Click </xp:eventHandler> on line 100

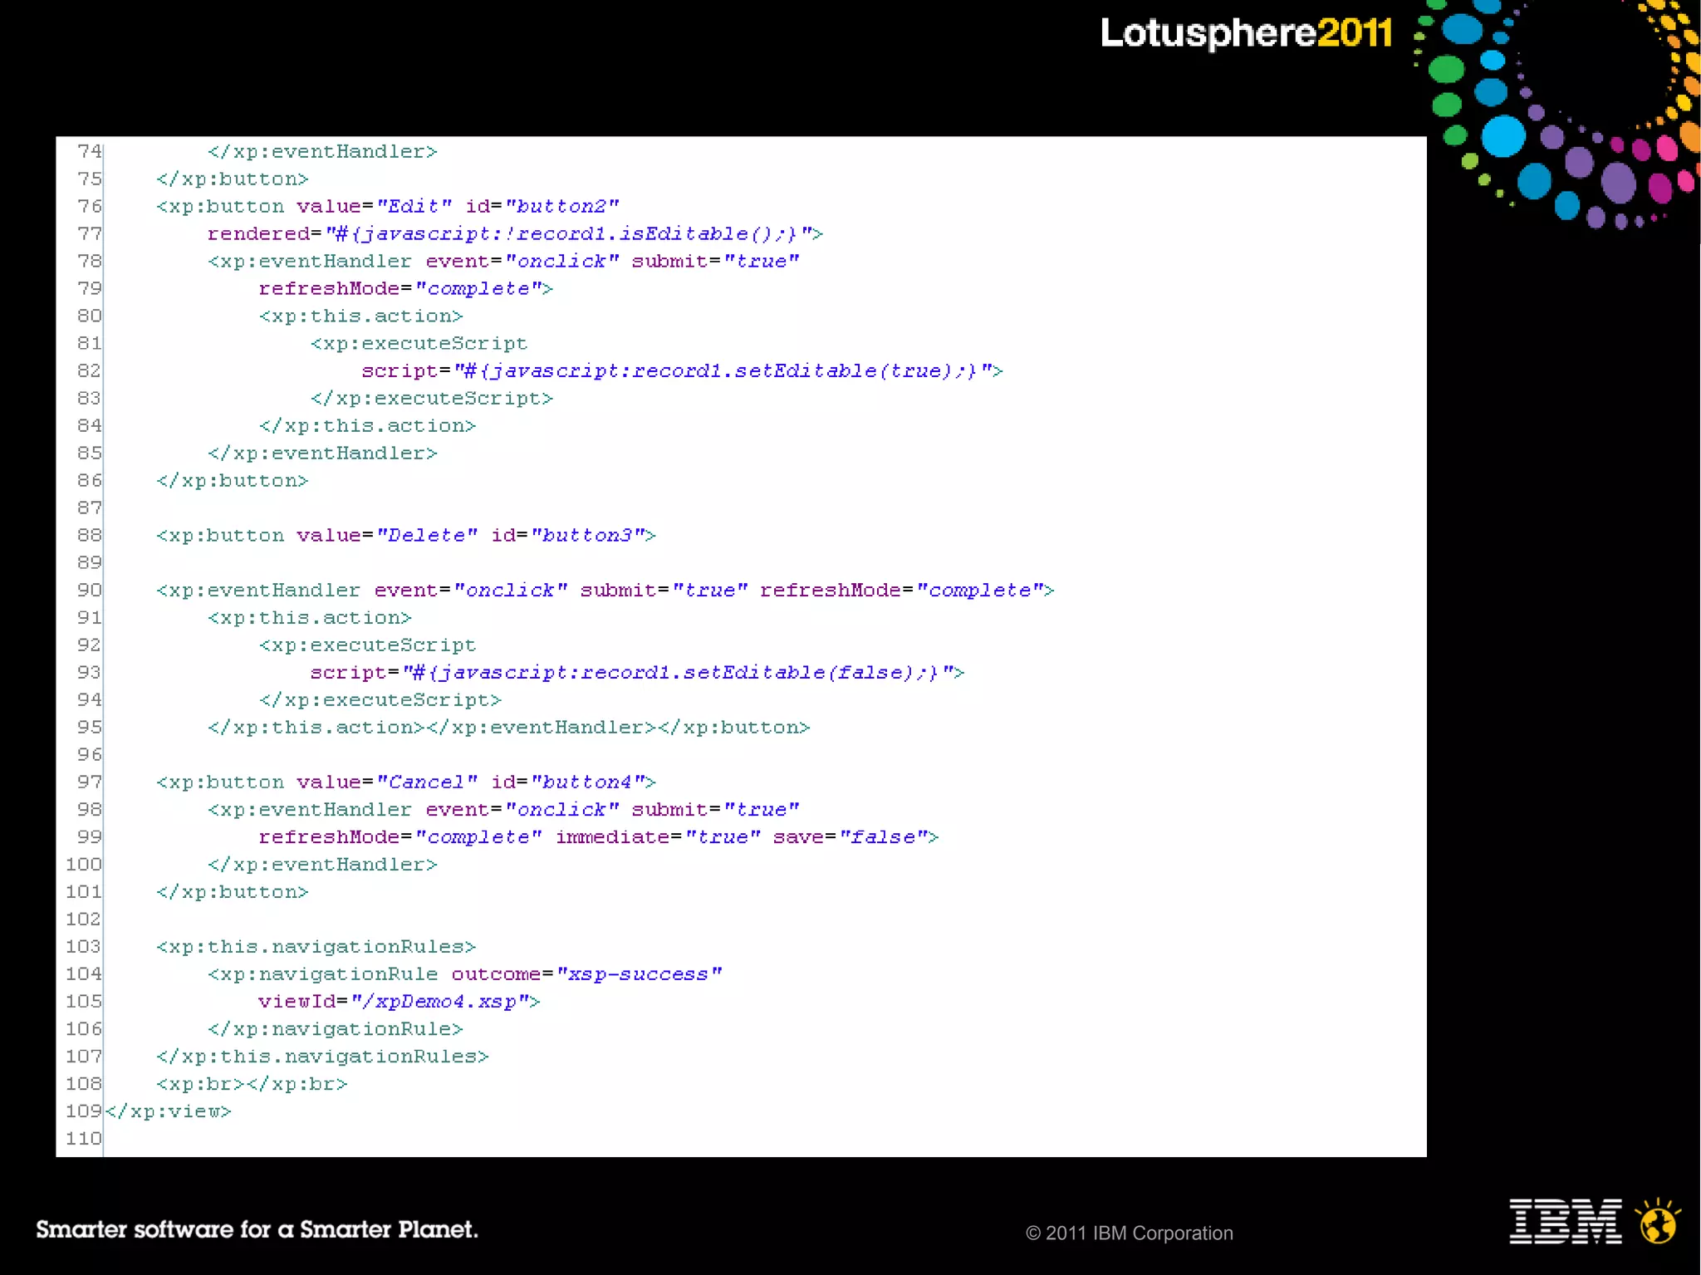(x=322, y=864)
